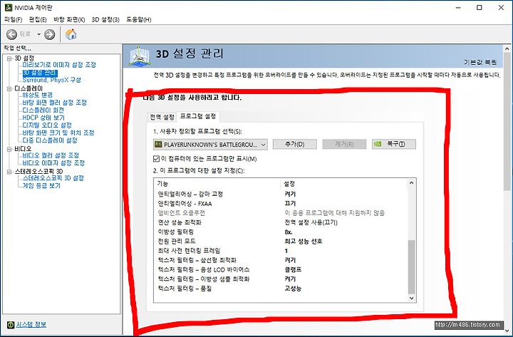This screenshot has width=513, height=337.
Task: Collapse the 비디오 tree node
Action: [x=9, y=149]
